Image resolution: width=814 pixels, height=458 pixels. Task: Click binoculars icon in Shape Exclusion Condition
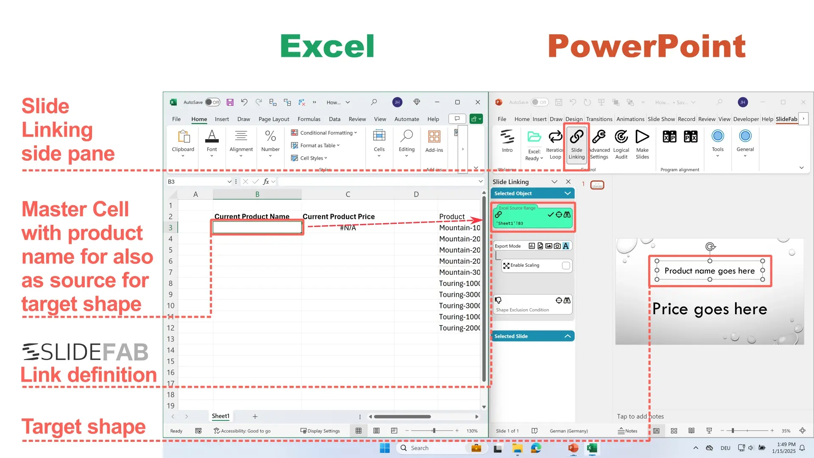pos(567,300)
